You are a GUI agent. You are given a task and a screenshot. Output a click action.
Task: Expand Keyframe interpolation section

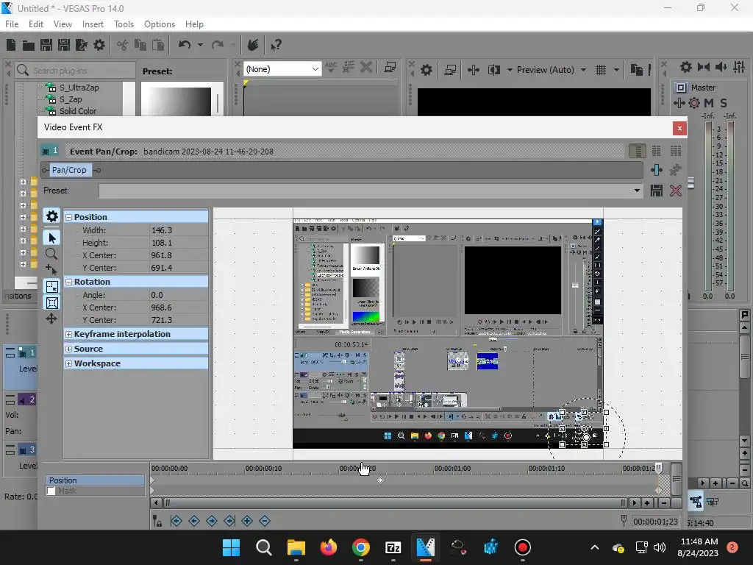point(68,335)
